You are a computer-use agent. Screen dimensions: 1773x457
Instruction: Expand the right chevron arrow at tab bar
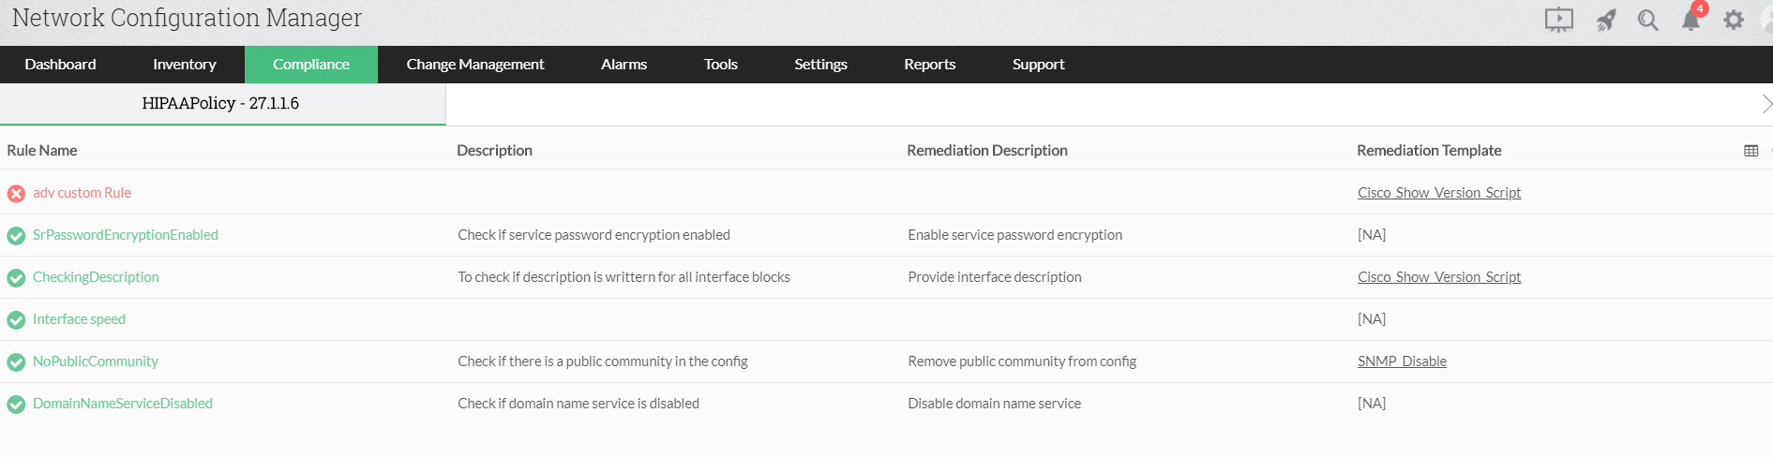click(1766, 104)
